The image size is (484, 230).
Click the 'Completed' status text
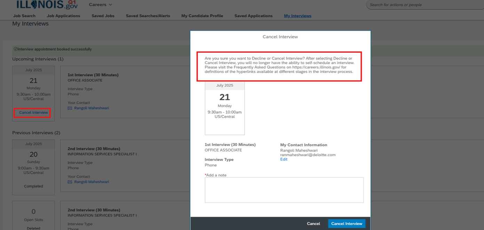[33, 186]
